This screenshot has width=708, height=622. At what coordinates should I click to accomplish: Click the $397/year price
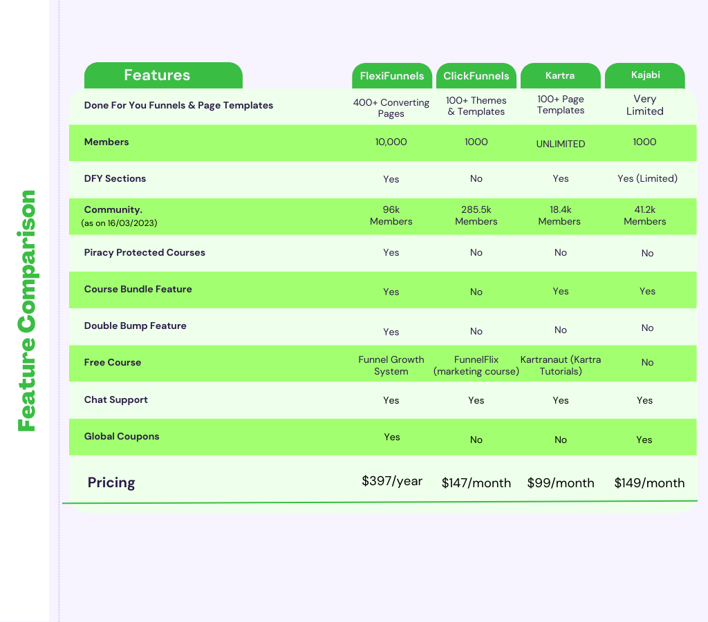tap(392, 481)
